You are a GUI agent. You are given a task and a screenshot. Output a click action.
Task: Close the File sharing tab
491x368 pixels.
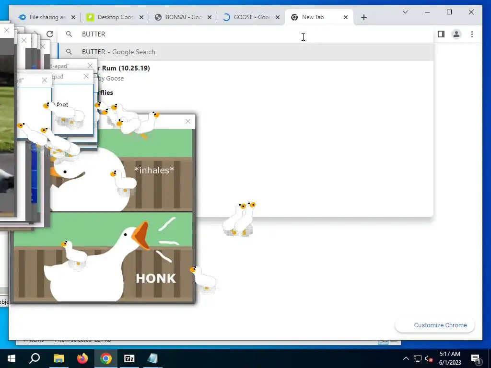[73, 17]
